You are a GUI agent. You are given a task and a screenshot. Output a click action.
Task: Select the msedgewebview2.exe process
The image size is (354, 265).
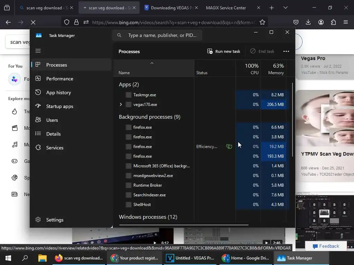202,176
